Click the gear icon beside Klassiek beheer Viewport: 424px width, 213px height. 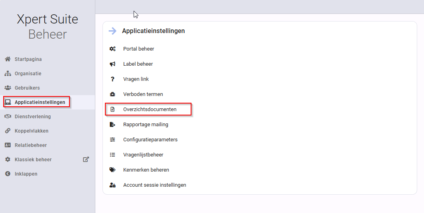coord(8,159)
